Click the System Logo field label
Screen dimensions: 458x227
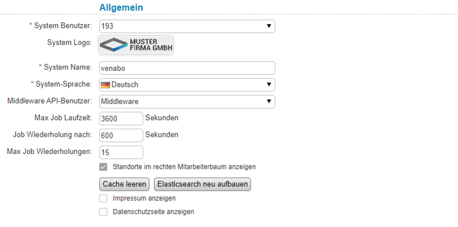pyautogui.click(x=69, y=43)
